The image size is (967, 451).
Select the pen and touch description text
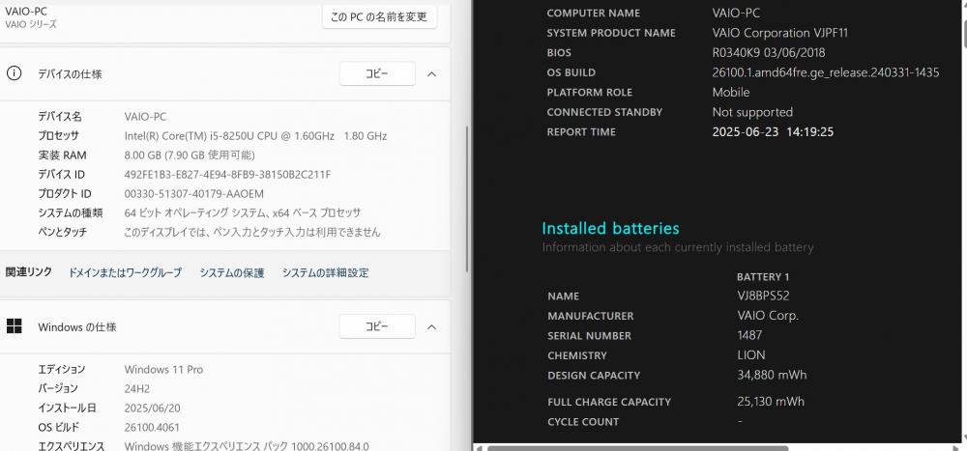coord(252,233)
